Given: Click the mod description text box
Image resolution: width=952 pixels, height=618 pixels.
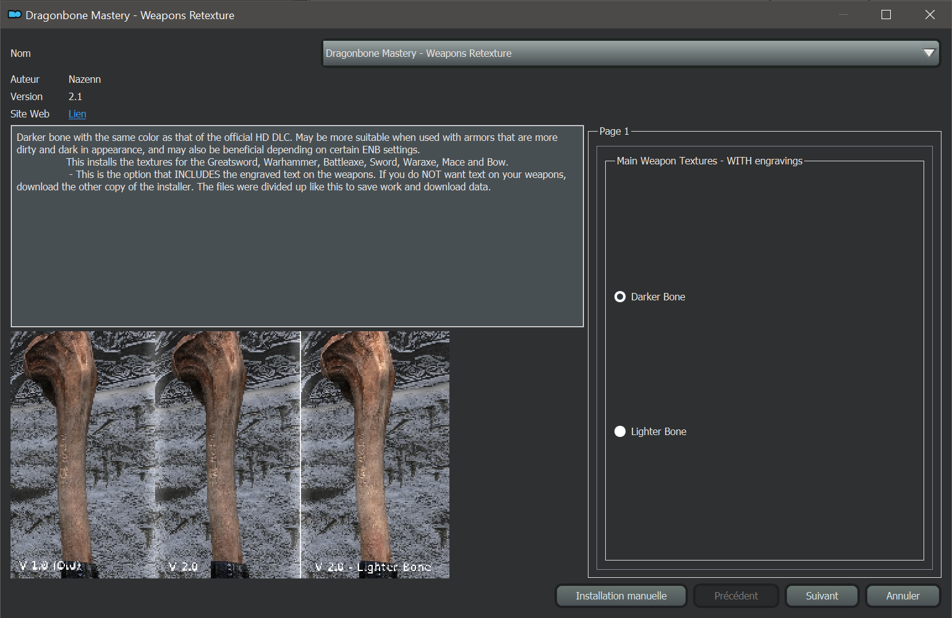Looking at the screenshot, I should pyautogui.click(x=297, y=226).
